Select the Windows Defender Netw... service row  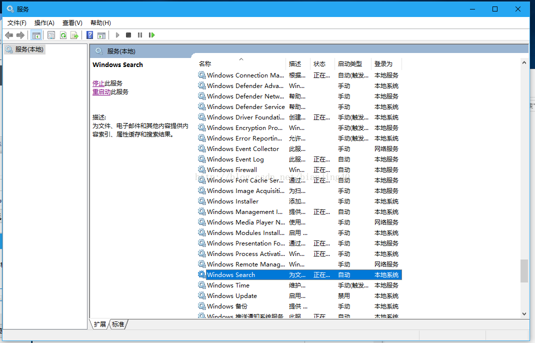click(x=299, y=96)
